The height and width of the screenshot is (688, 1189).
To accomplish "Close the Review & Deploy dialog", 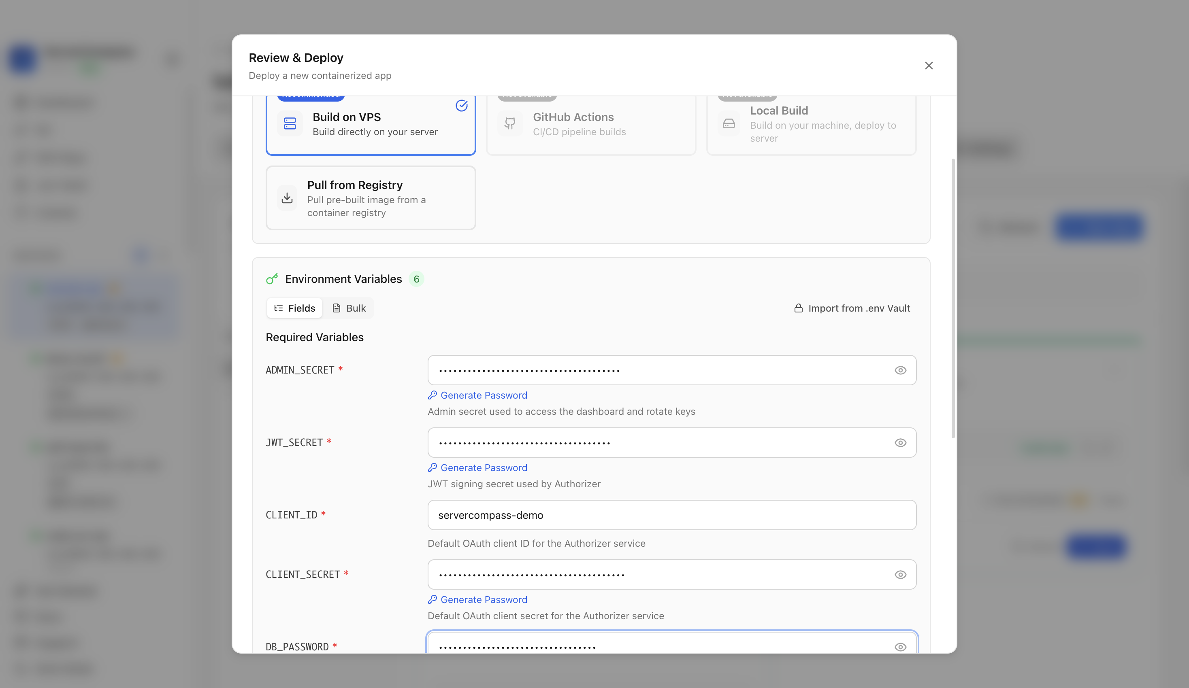I will coord(929,66).
